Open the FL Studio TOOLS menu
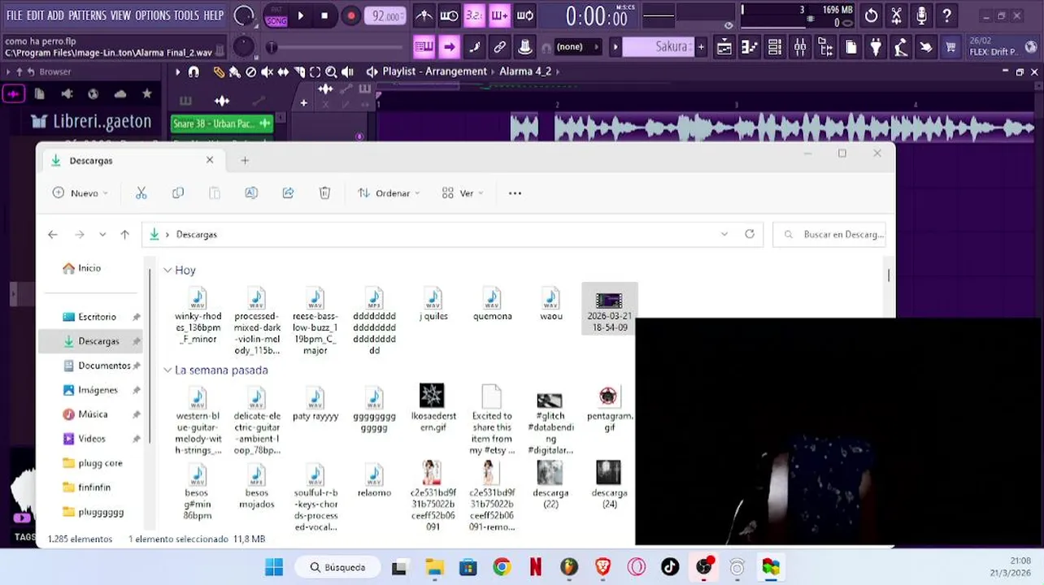 click(186, 15)
